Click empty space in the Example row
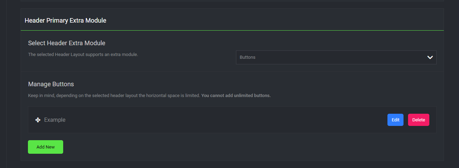 click(x=223, y=120)
